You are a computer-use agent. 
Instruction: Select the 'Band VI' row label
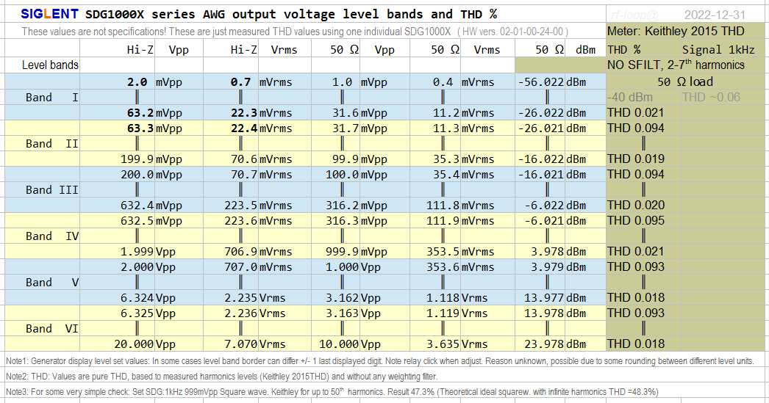coord(52,329)
